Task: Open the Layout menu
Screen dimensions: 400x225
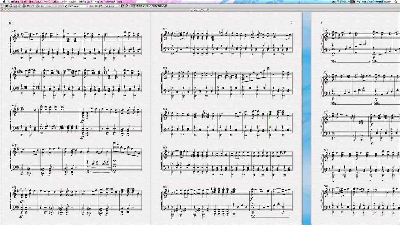Action: pyautogui.click(x=73, y=2)
